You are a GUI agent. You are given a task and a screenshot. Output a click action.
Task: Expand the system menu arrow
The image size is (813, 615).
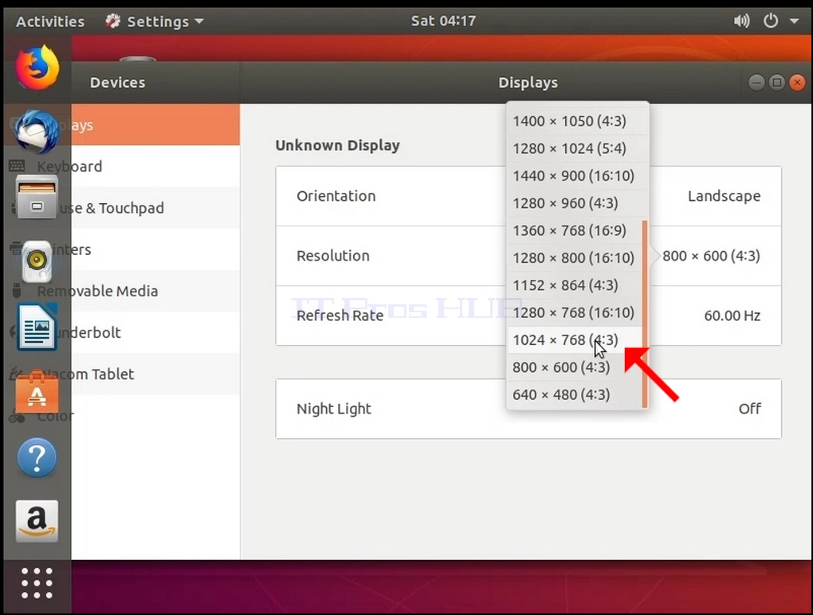[795, 22]
